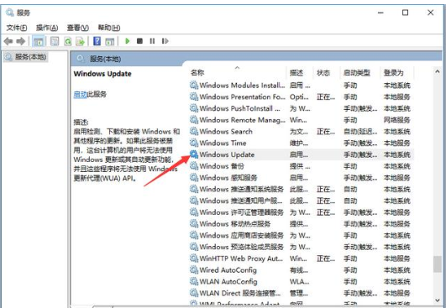Select the Windows 许可证管理器服务 row
446x308 pixels.
(302, 212)
